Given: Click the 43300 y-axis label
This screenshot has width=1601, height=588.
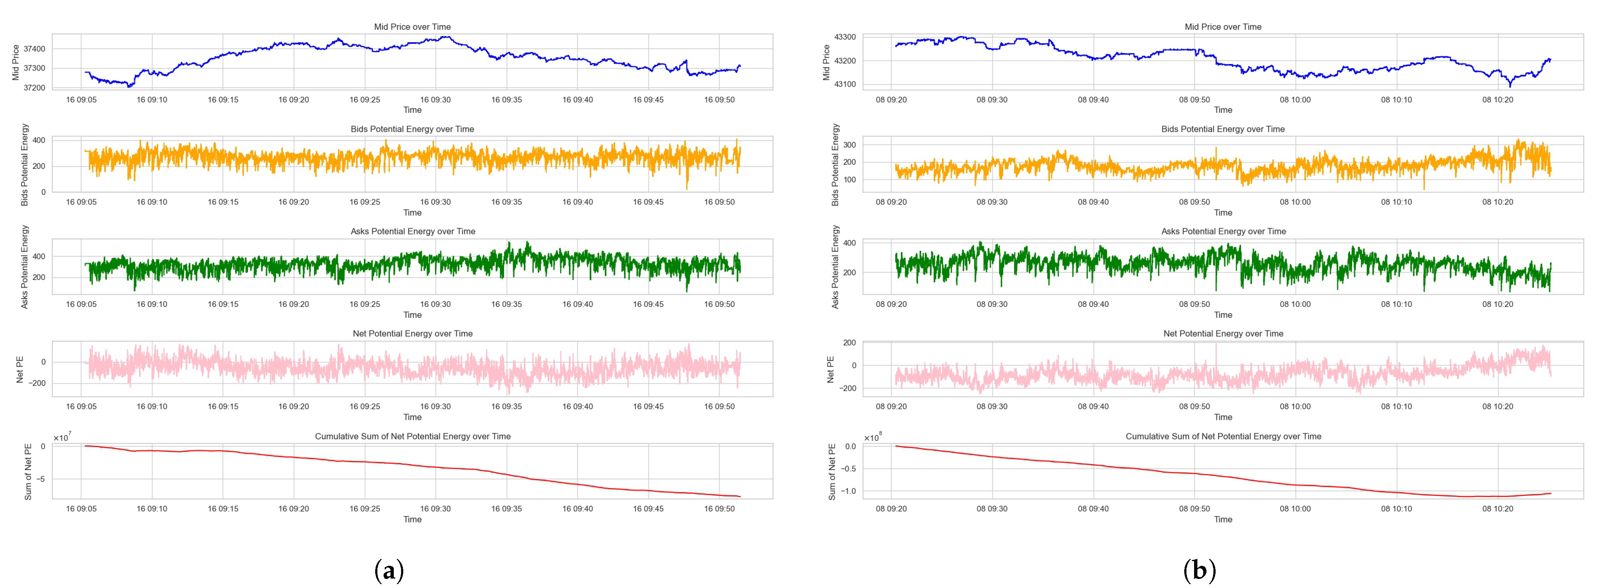Looking at the screenshot, I should tap(845, 37).
